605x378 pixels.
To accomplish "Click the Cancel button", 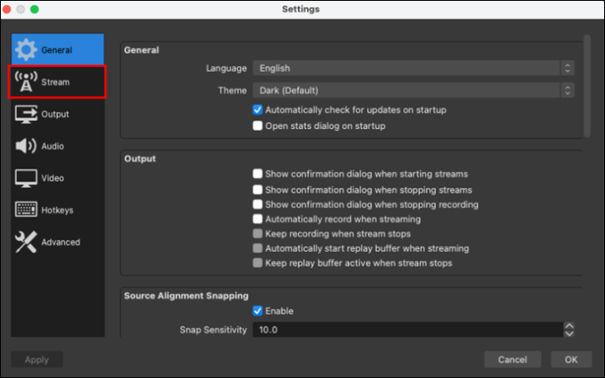I will click(x=512, y=360).
